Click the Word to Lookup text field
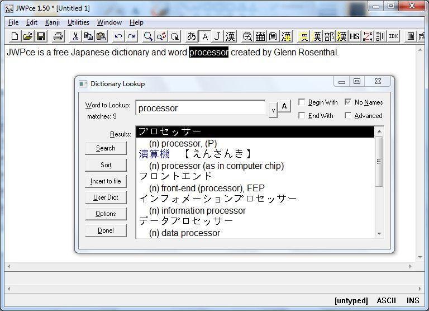Viewport: 429px width, 311px height. tap(200, 108)
